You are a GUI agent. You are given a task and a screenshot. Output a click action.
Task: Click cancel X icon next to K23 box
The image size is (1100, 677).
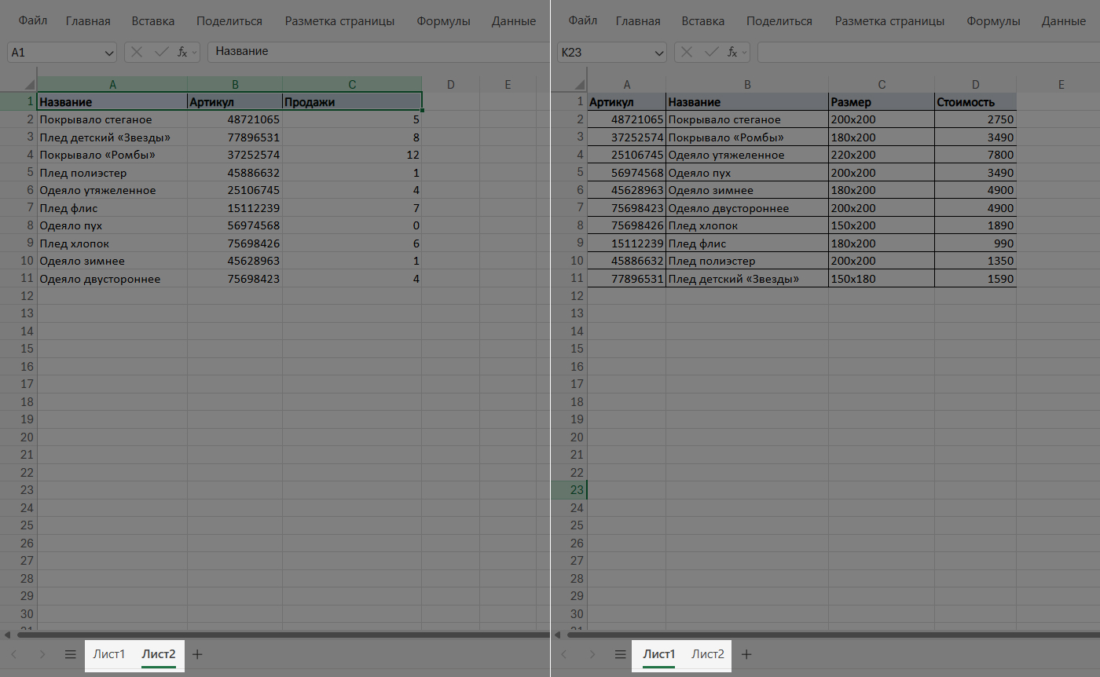click(x=687, y=52)
